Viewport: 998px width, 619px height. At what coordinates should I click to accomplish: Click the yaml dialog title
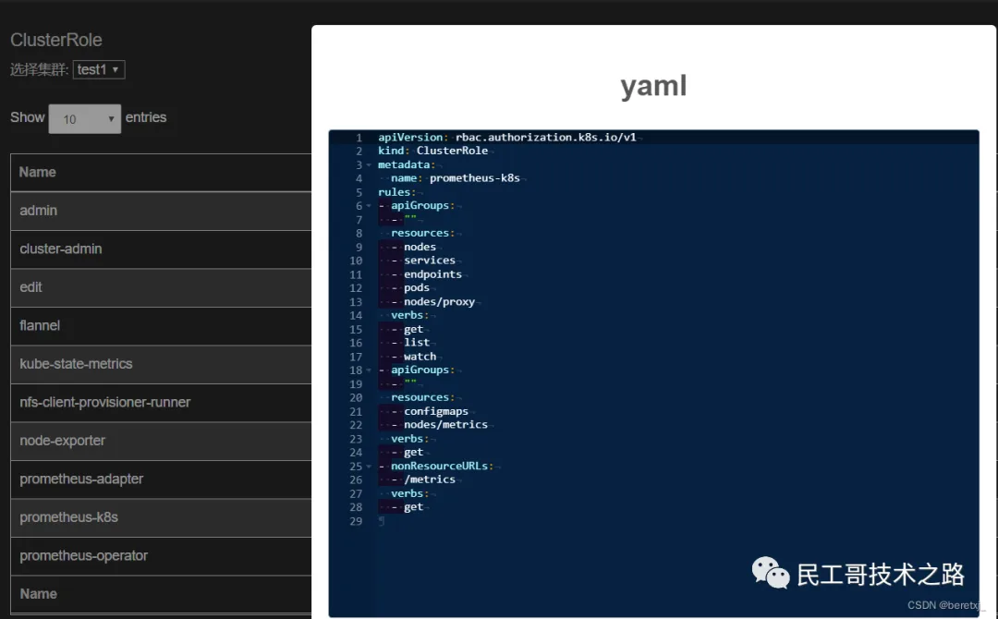click(653, 86)
